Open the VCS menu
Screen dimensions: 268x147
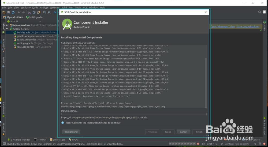coord(85,7)
